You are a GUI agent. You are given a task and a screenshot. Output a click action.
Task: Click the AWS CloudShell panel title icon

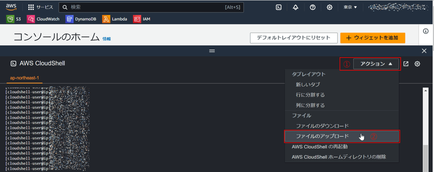pyautogui.click(x=13, y=63)
